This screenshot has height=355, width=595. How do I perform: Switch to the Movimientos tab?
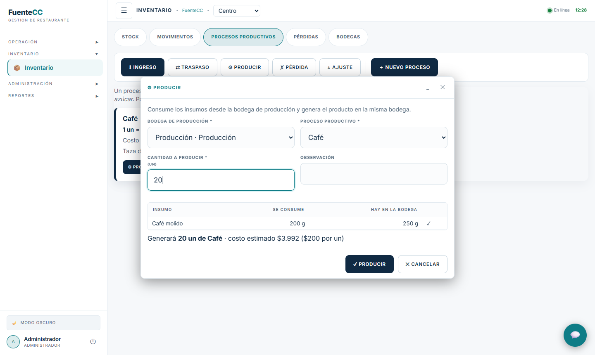175,37
